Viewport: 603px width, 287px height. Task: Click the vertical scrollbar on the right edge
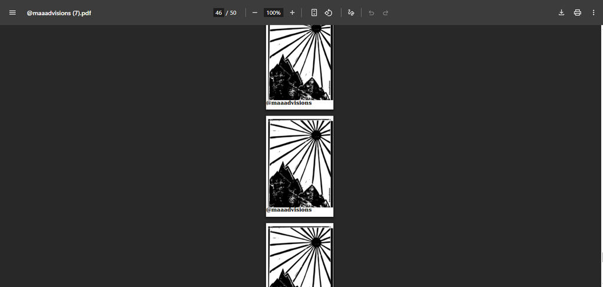(x=601, y=257)
